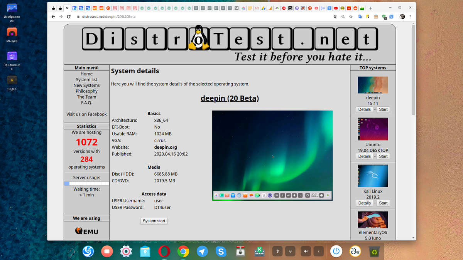Click Details for Ubuntu 19.04 DESKTOP
This screenshot has width=463, height=260.
click(364, 156)
